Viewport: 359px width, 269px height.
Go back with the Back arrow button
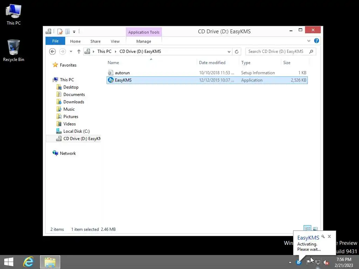[53, 51]
